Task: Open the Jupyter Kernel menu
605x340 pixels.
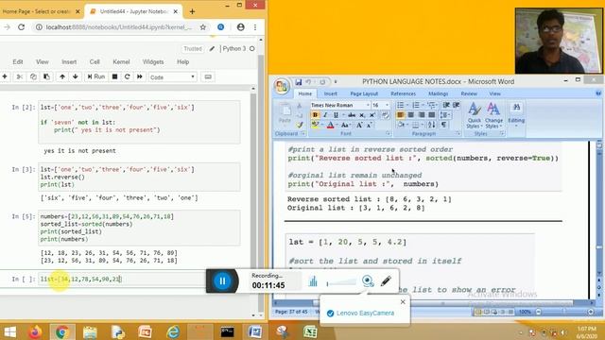Action: 121,61
